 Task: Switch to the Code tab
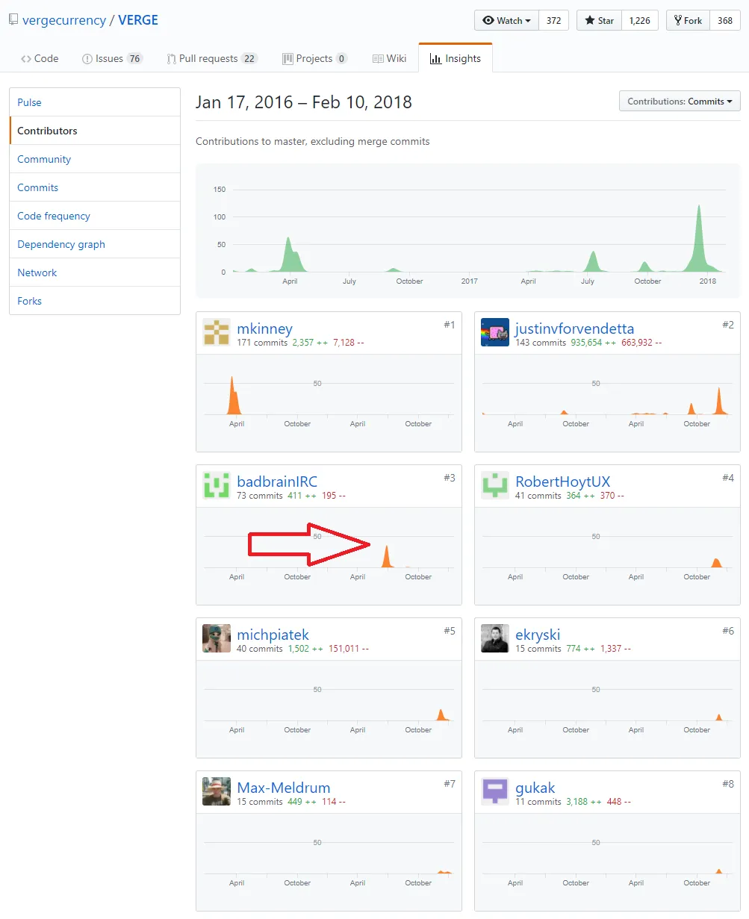pos(40,58)
